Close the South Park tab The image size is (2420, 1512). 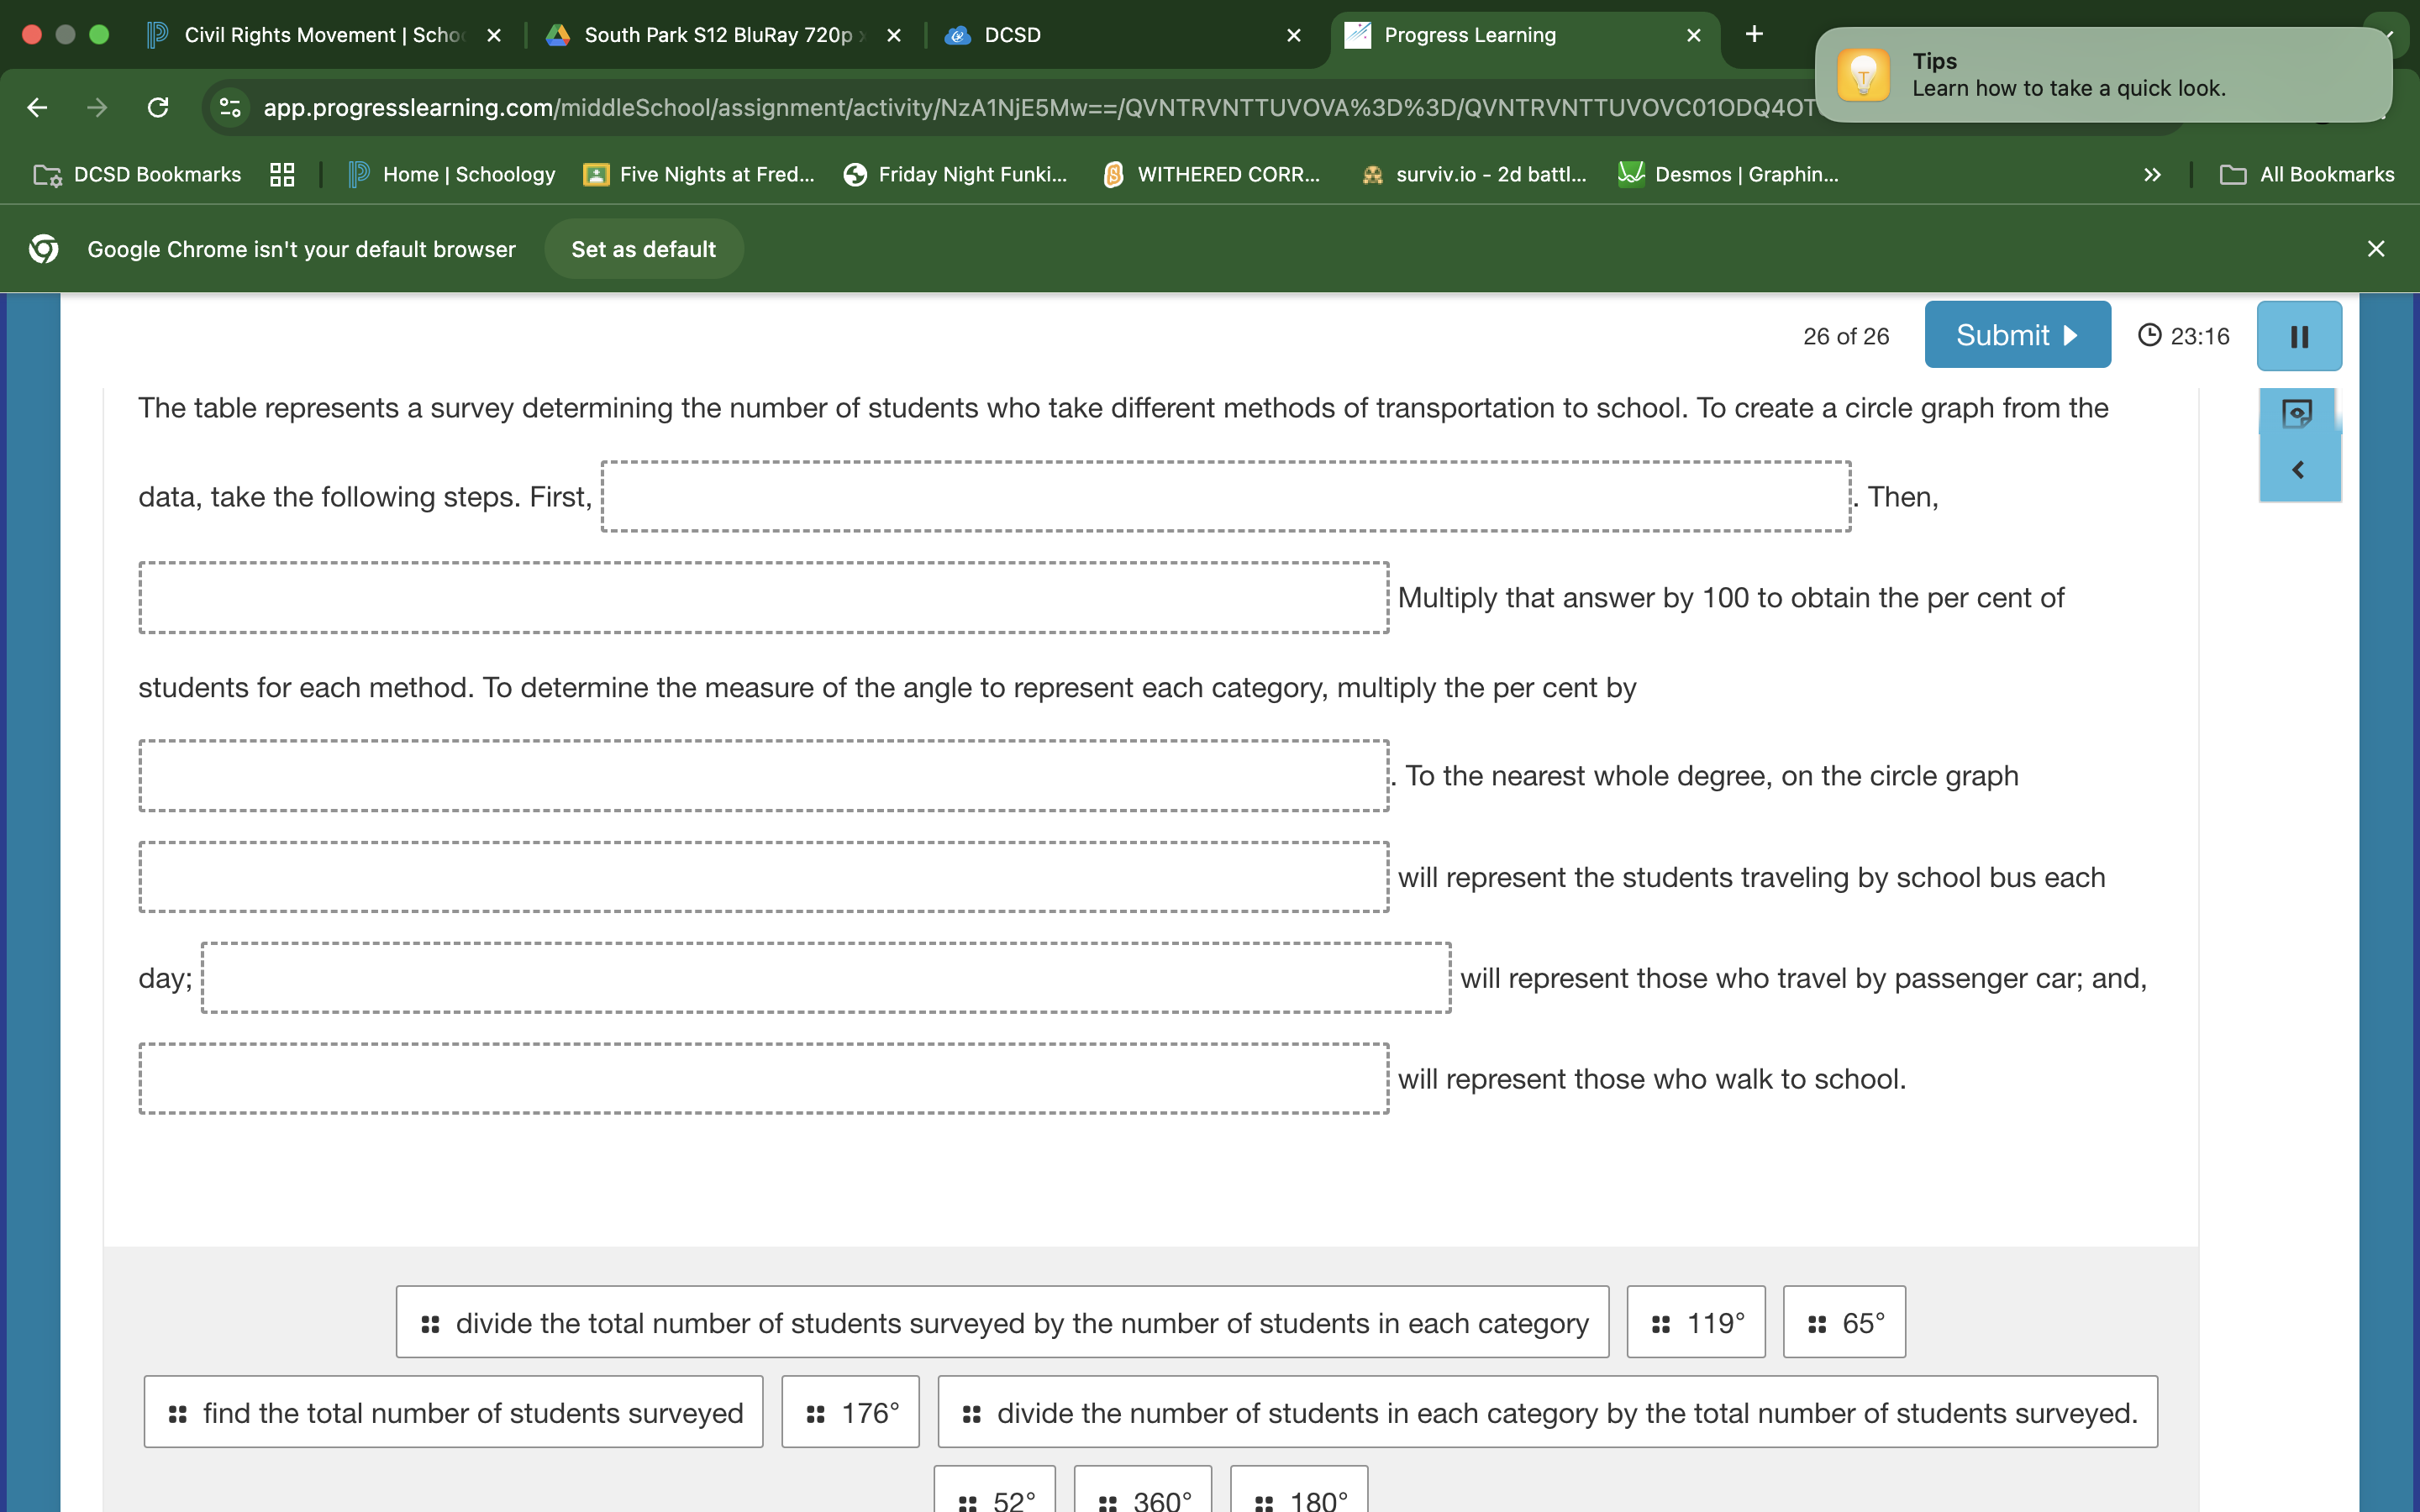point(894,35)
